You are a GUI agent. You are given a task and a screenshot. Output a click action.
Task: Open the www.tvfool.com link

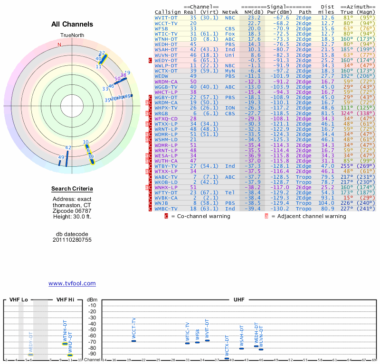pos(72,283)
